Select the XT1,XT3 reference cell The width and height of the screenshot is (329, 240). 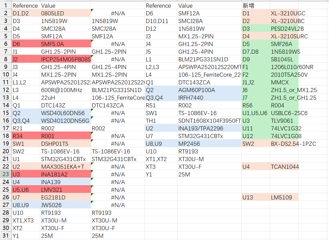click(x=26, y=220)
